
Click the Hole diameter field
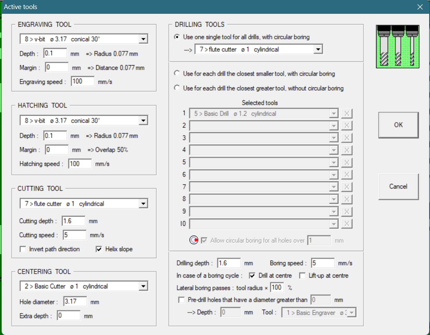[75, 301]
